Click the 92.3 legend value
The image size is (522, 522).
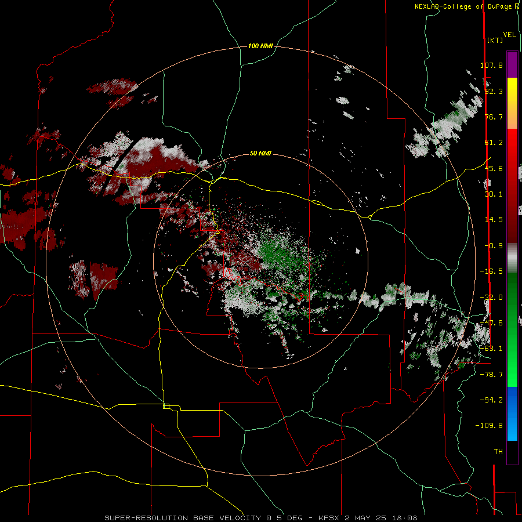coord(494,91)
